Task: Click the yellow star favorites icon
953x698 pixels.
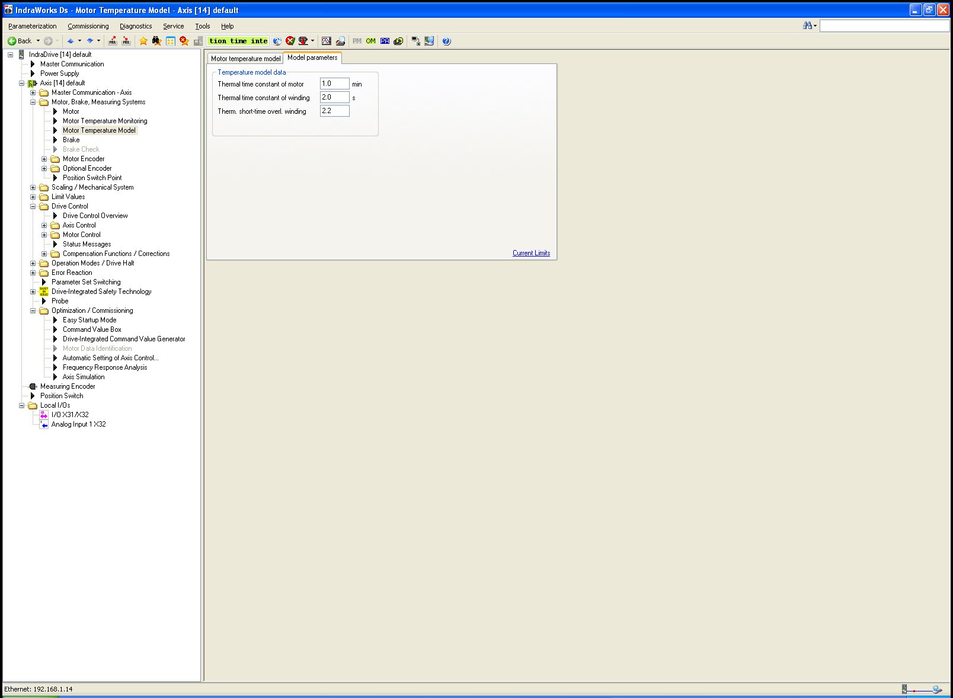Action: point(143,41)
